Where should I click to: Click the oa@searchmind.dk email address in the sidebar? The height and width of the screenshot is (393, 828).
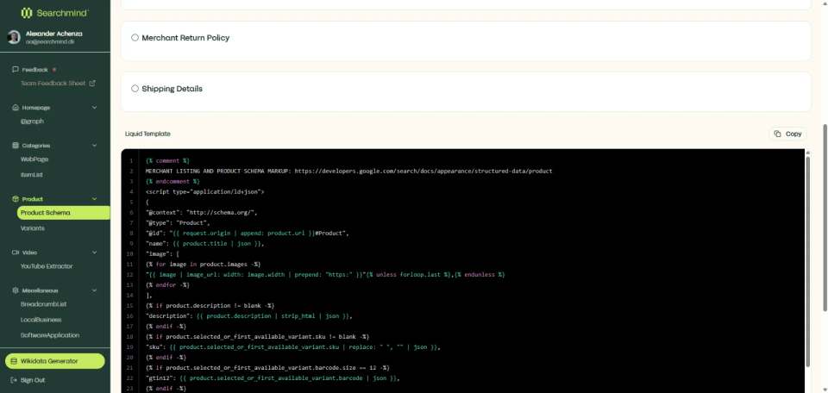[50, 41]
